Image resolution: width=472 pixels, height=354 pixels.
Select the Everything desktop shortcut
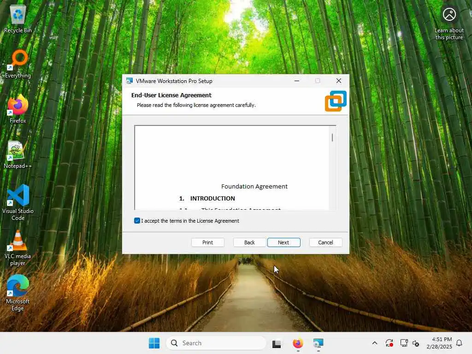coord(18,64)
